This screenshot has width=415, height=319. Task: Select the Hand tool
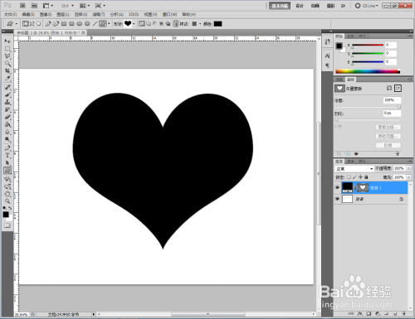coord(7,194)
